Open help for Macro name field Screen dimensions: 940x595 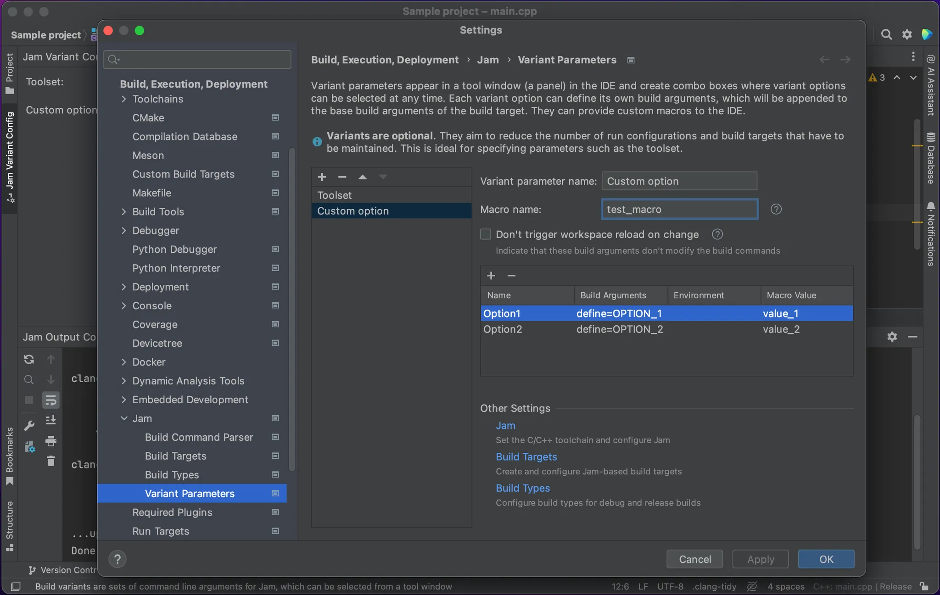tap(776, 209)
